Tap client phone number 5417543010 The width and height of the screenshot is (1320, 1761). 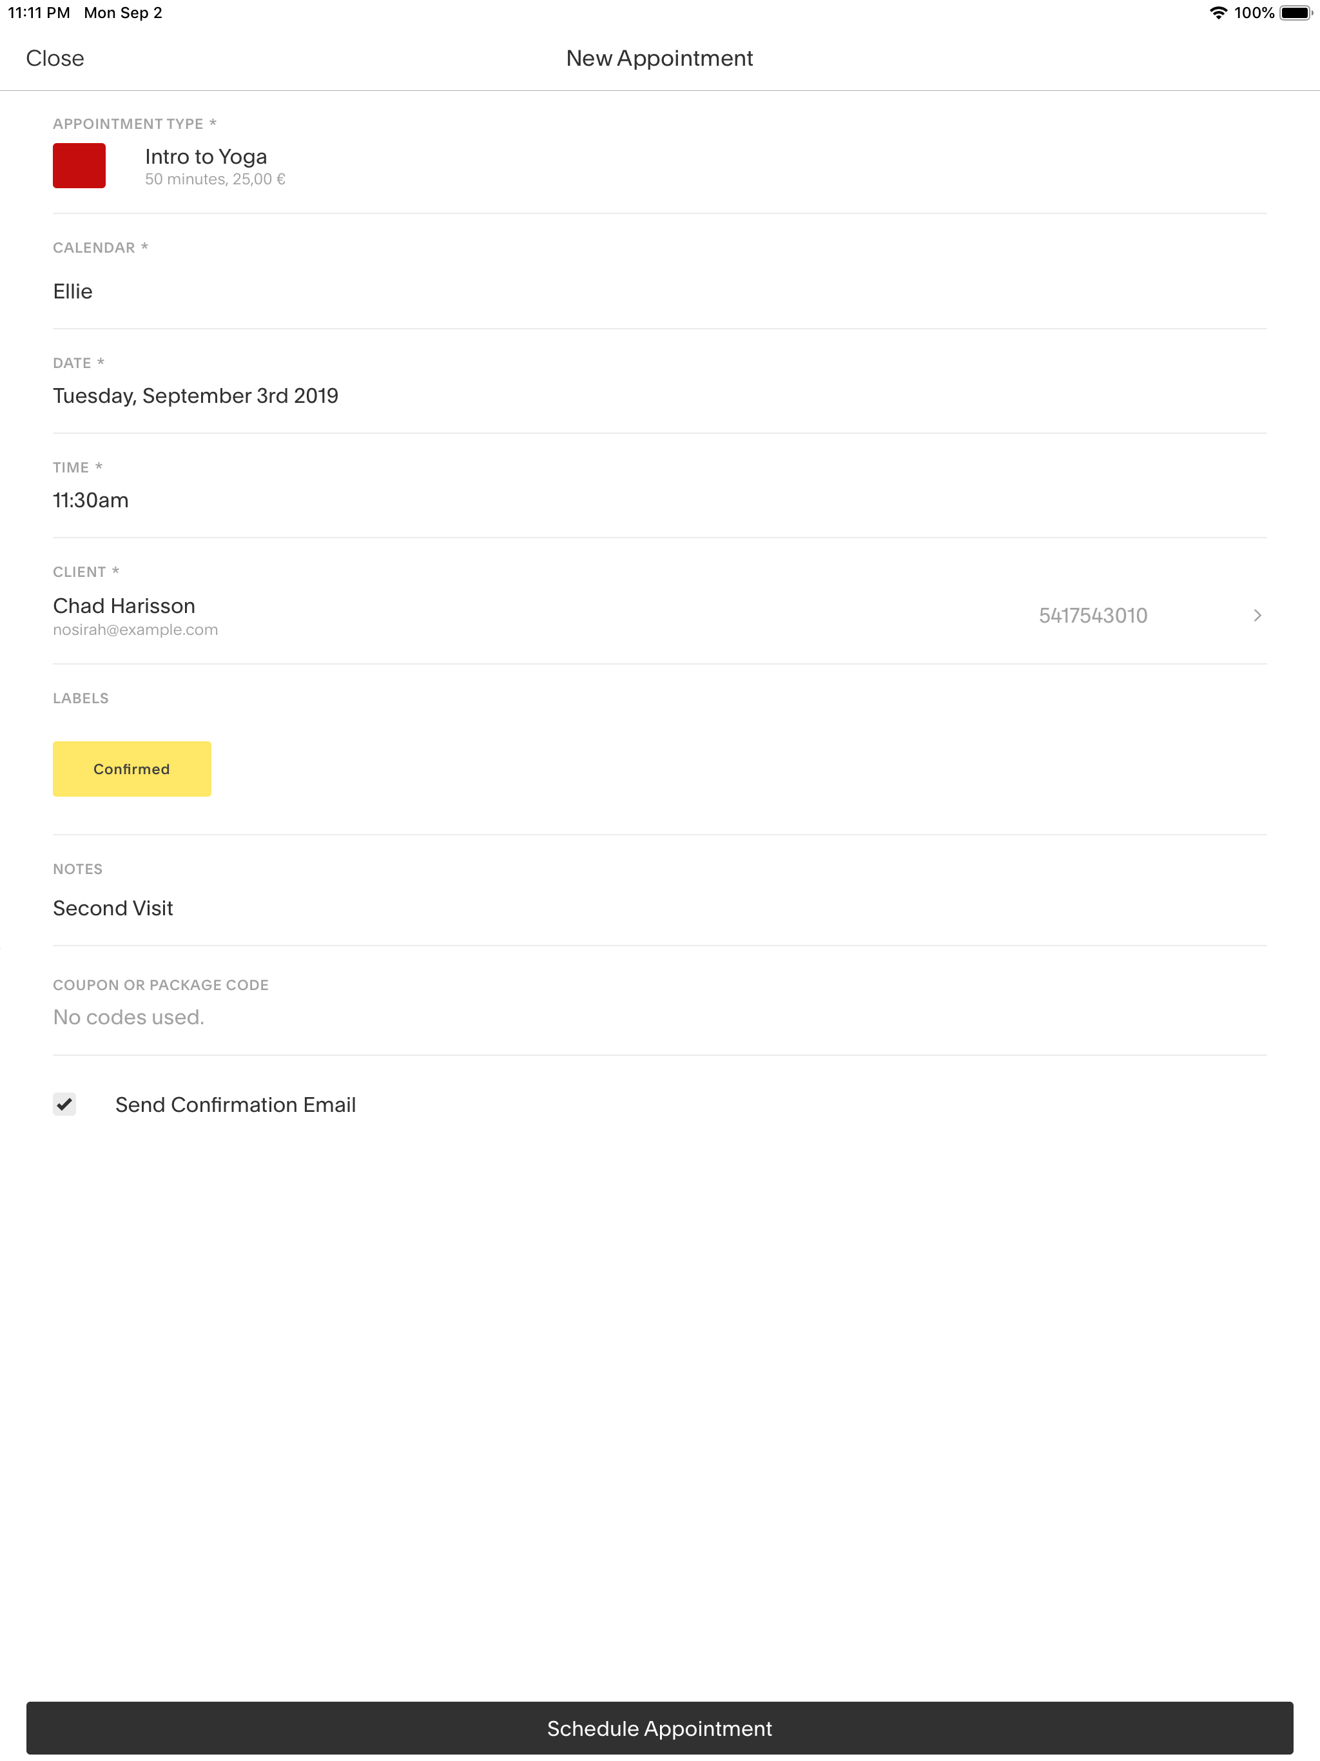click(x=1092, y=616)
